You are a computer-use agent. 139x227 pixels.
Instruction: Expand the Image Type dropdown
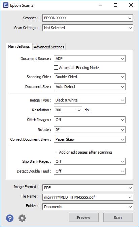(x=90, y=100)
